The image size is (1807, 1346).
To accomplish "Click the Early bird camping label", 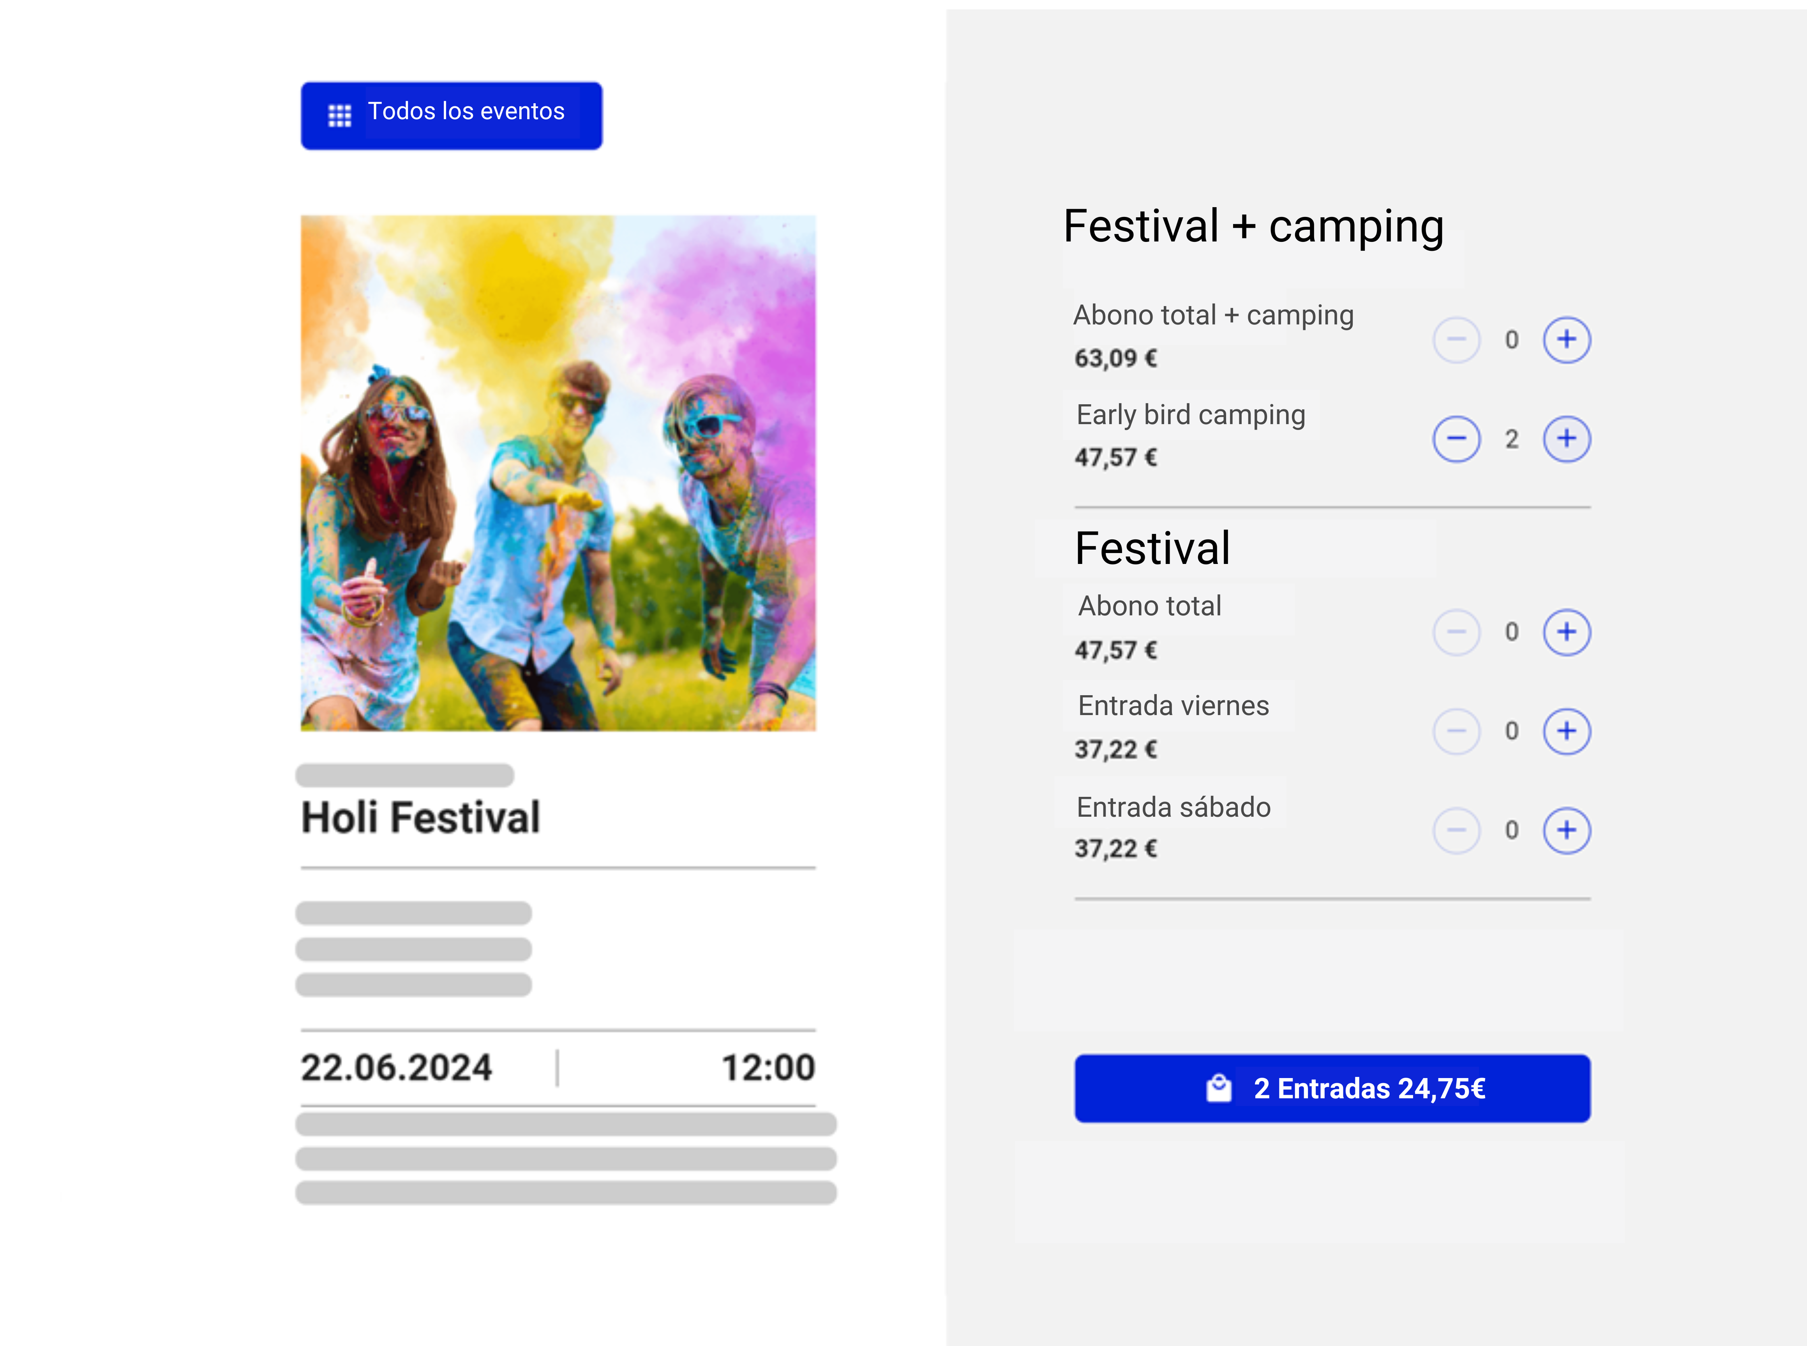I will (1190, 415).
